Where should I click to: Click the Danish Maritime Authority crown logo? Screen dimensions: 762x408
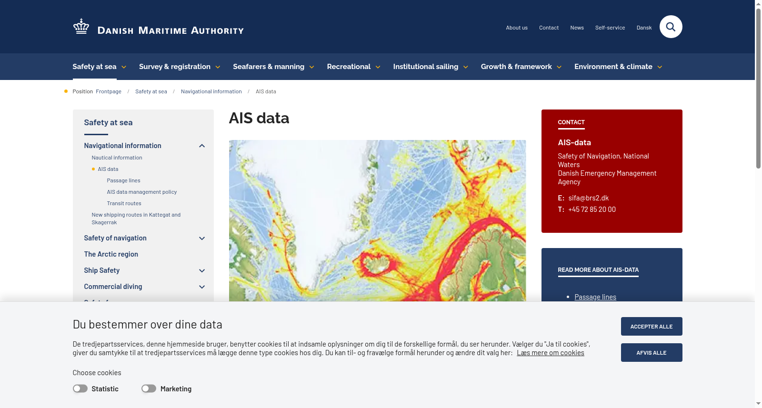(81, 26)
